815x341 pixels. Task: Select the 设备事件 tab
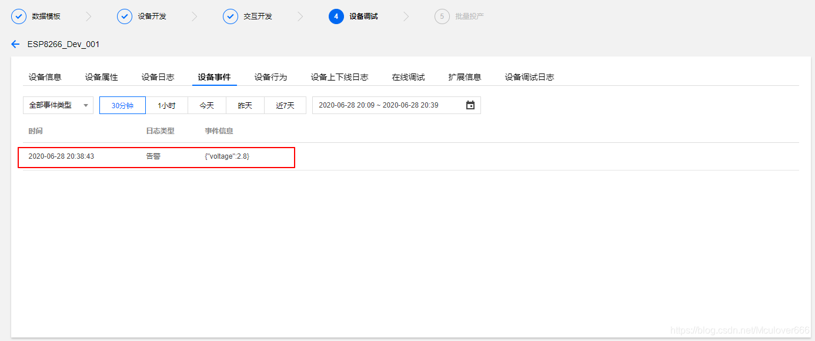(215, 77)
